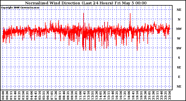Click the time label '07:01'

[x=51, y=95]
